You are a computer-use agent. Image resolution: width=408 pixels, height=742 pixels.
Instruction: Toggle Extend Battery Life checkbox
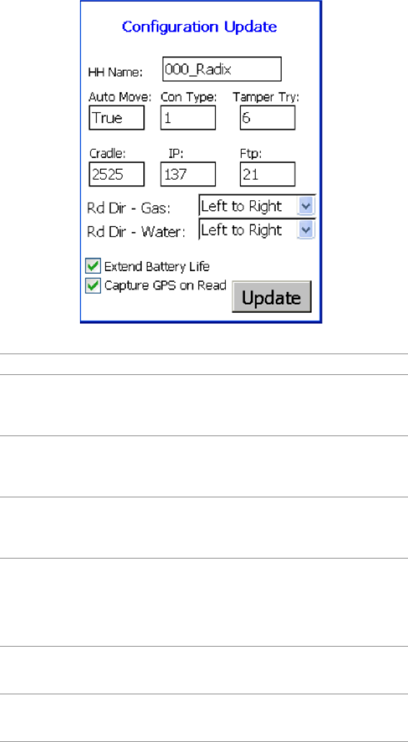(92, 267)
